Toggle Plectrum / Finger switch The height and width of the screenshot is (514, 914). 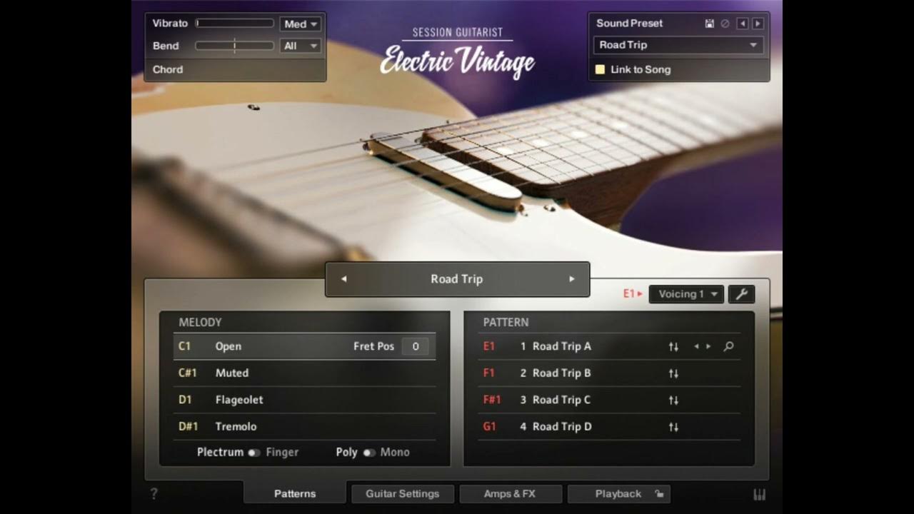[x=253, y=453]
